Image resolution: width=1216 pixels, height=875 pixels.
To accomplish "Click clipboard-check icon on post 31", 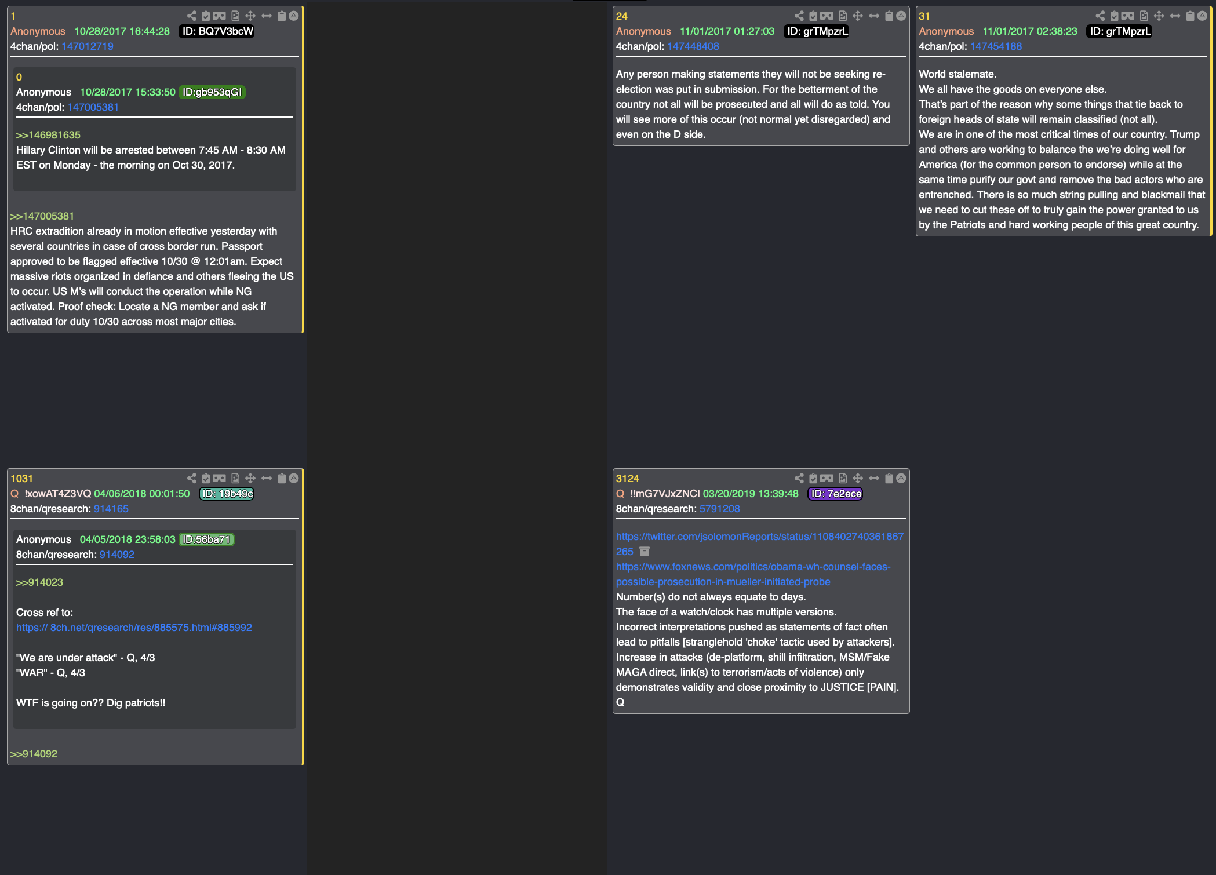I will 1114,16.
